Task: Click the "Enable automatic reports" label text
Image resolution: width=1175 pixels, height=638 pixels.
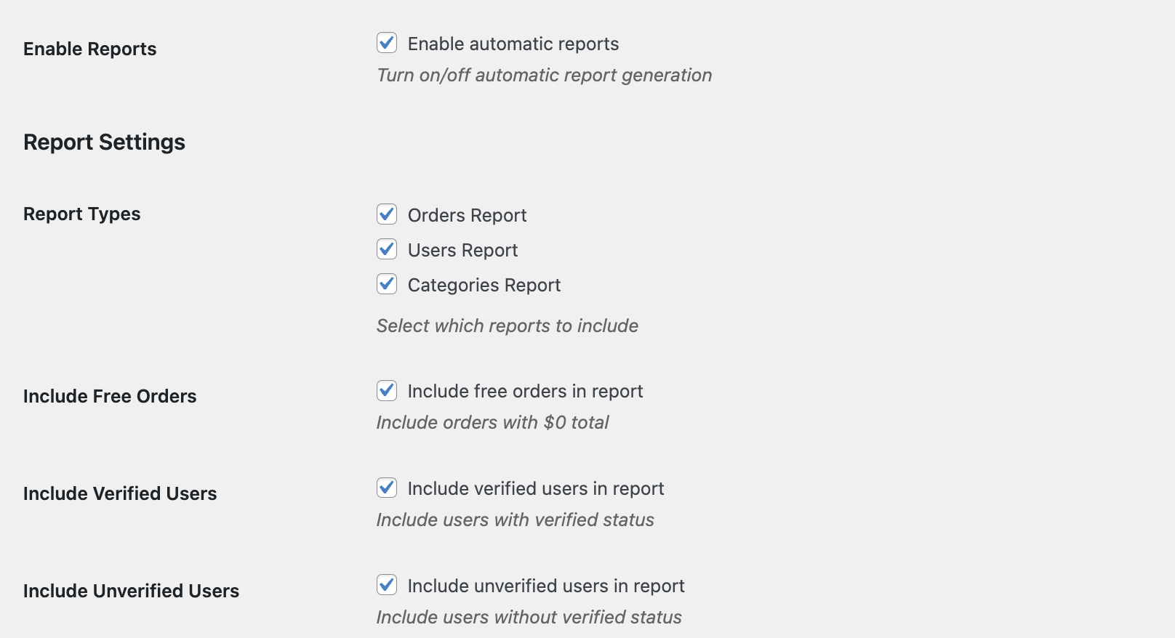Action: coord(513,44)
